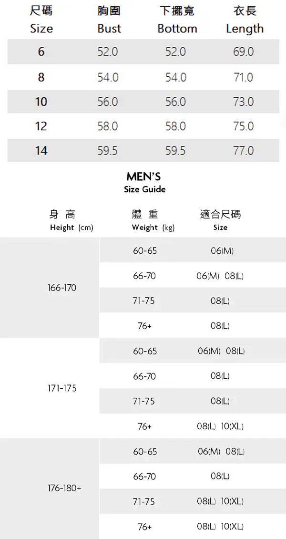This screenshot has height=539, width=286.
Task: Select the 166-170 height range cell
Action: 62,288
